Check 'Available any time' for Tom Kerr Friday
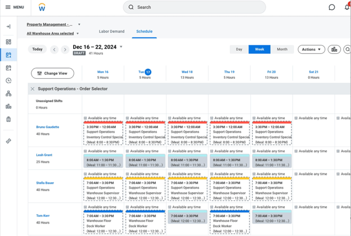351x236 pixels. pyautogui.click(x=254, y=207)
